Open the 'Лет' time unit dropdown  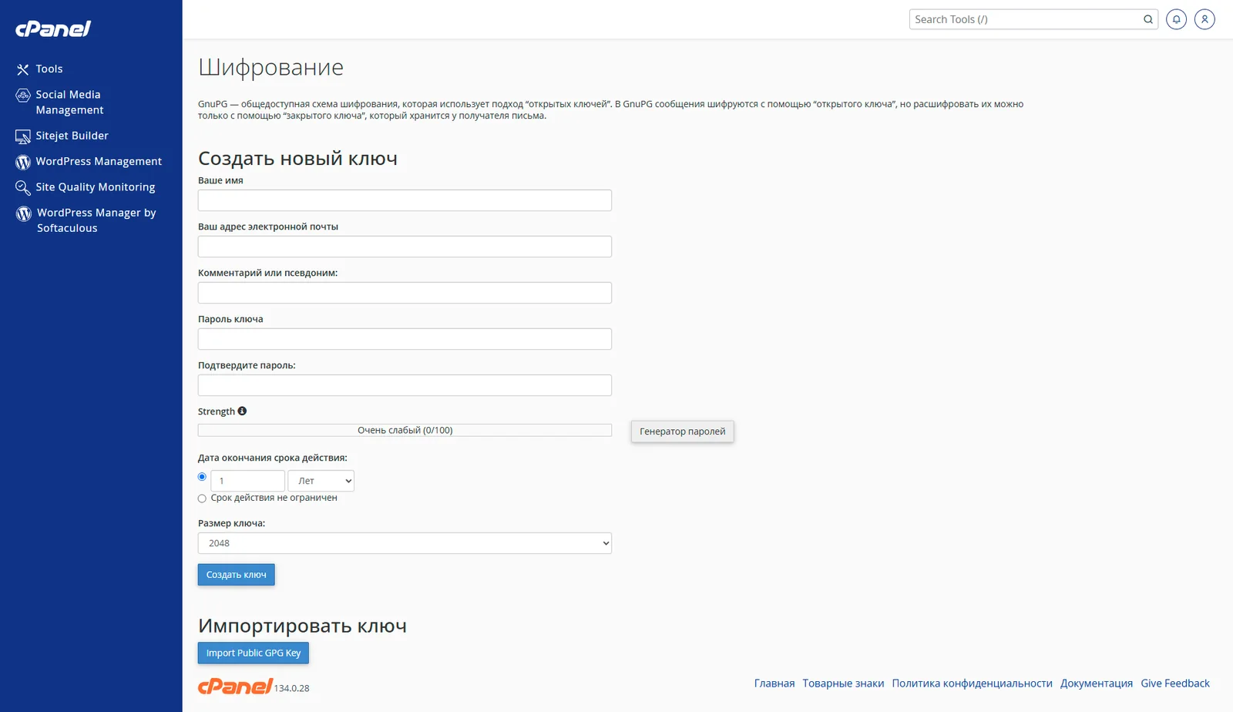321,481
